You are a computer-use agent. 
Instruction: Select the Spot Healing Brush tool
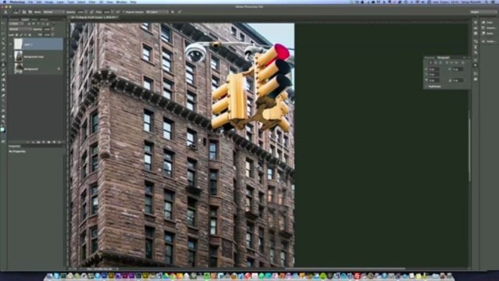tap(3, 54)
